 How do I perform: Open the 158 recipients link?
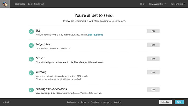pos(95,35)
